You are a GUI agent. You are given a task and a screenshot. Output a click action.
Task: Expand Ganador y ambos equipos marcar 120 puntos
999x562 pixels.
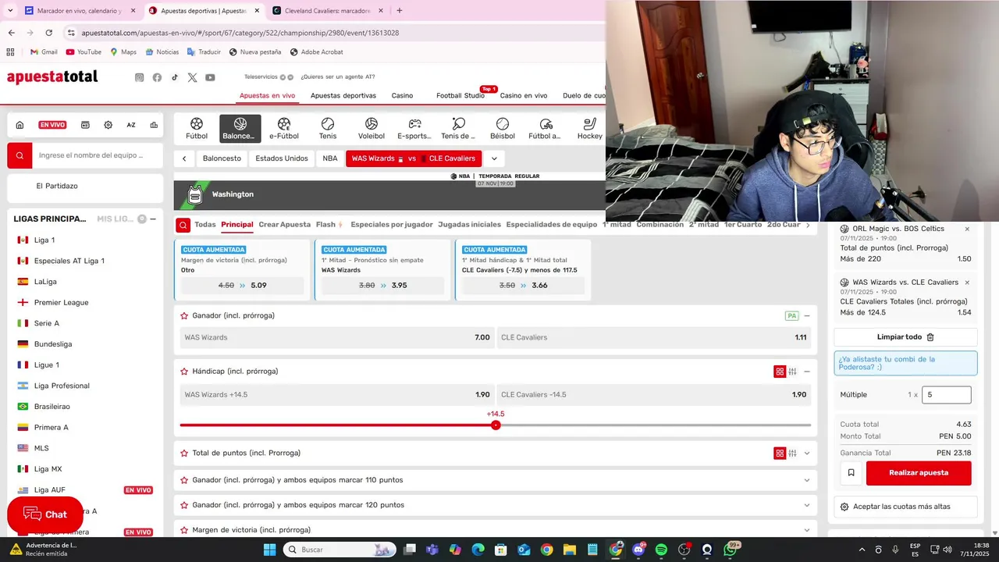pos(807,505)
